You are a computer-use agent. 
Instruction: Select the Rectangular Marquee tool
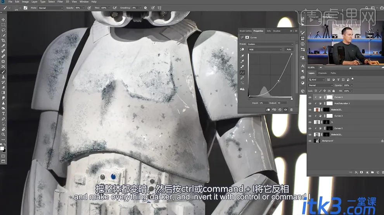pos(3,25)
